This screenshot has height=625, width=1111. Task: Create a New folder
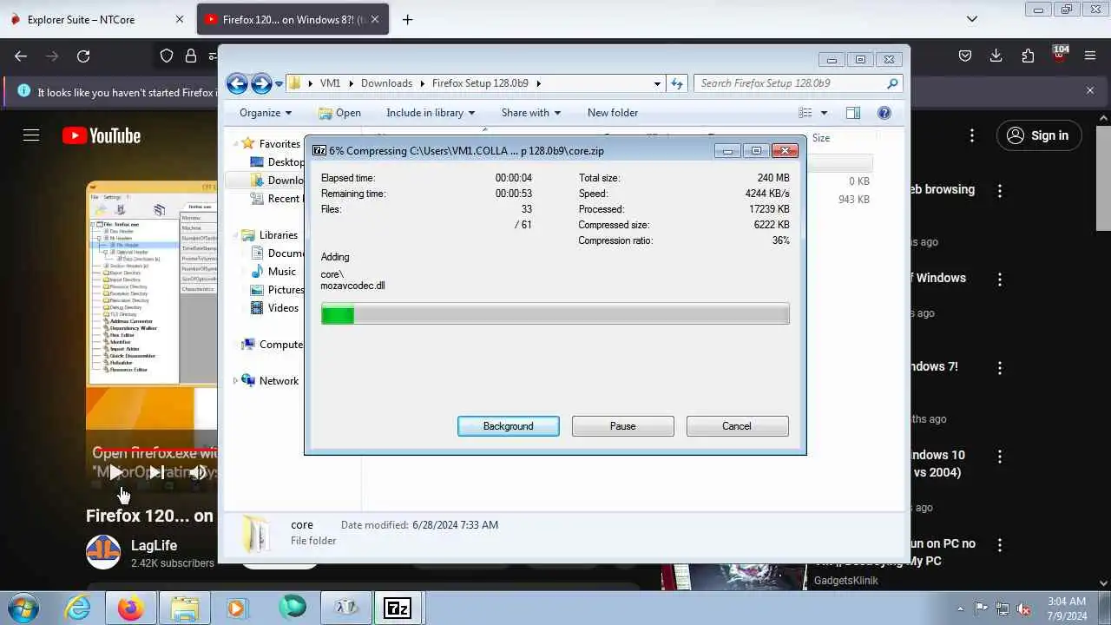(613, 113)
